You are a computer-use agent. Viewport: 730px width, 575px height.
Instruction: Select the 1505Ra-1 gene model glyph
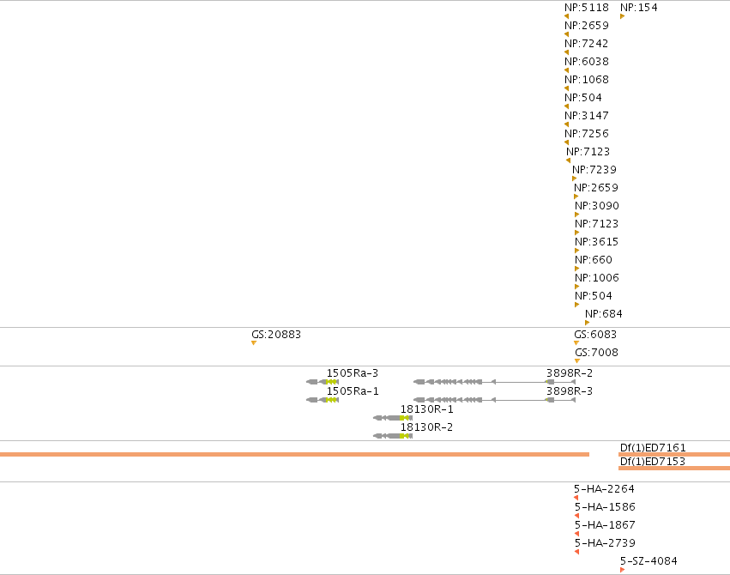[323, 400]
